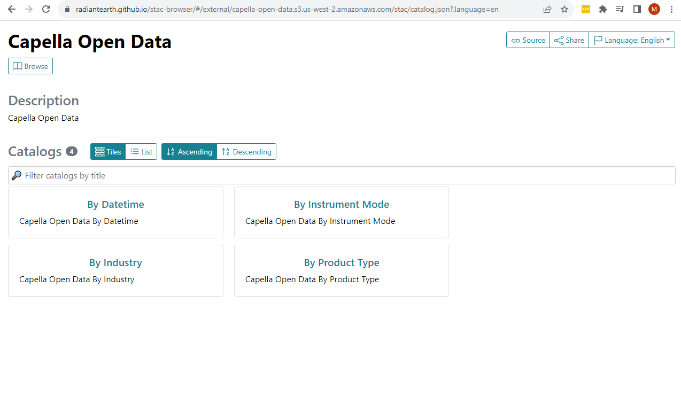Screen dimensions: 681x396
Task: Click 'Capella Open Data By Instrument Mode' text
Action: coord(320,221)
